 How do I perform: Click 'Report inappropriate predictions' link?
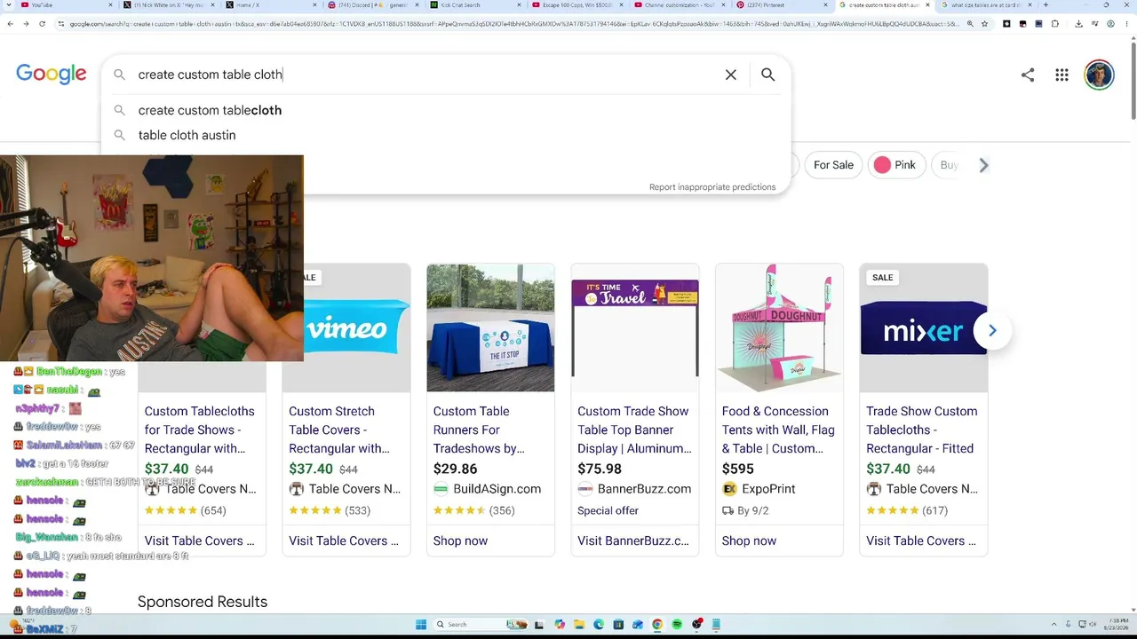point(712,187)
